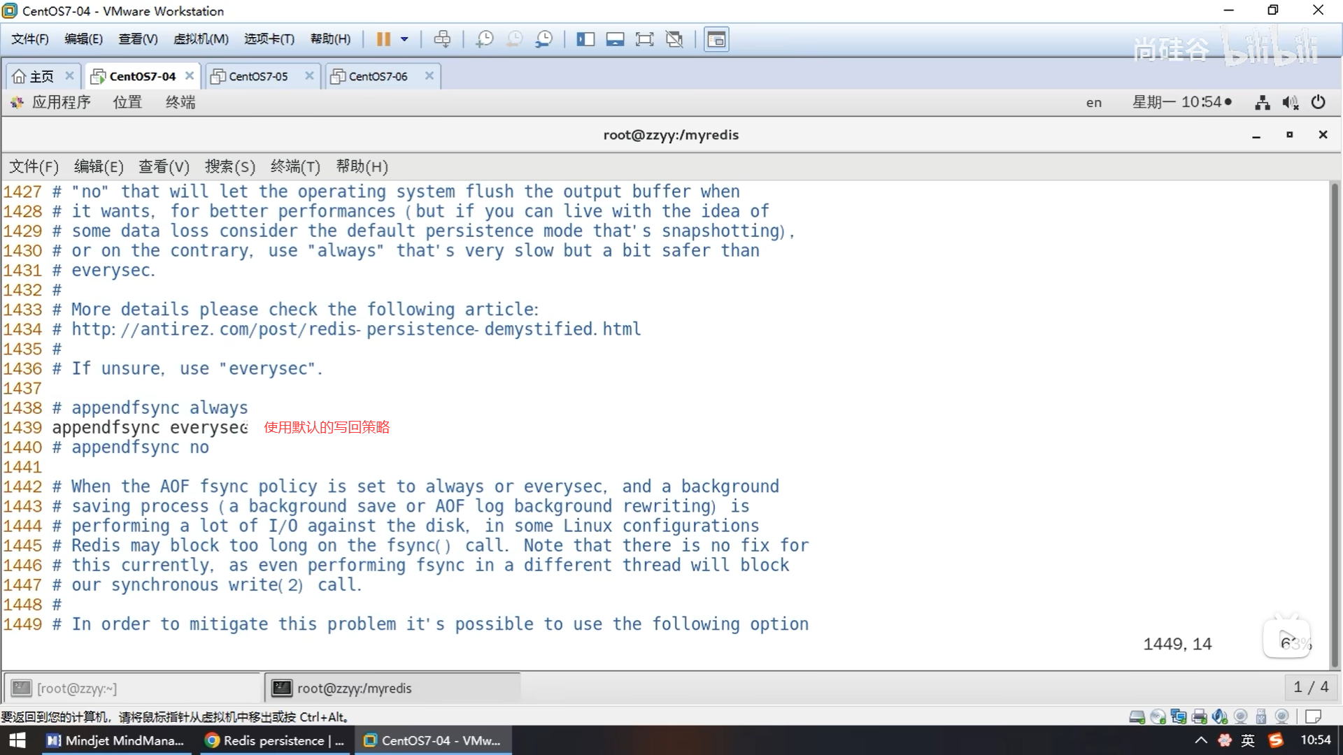
Task: Take a snapshot of the VM
Action: click(484, 39)
